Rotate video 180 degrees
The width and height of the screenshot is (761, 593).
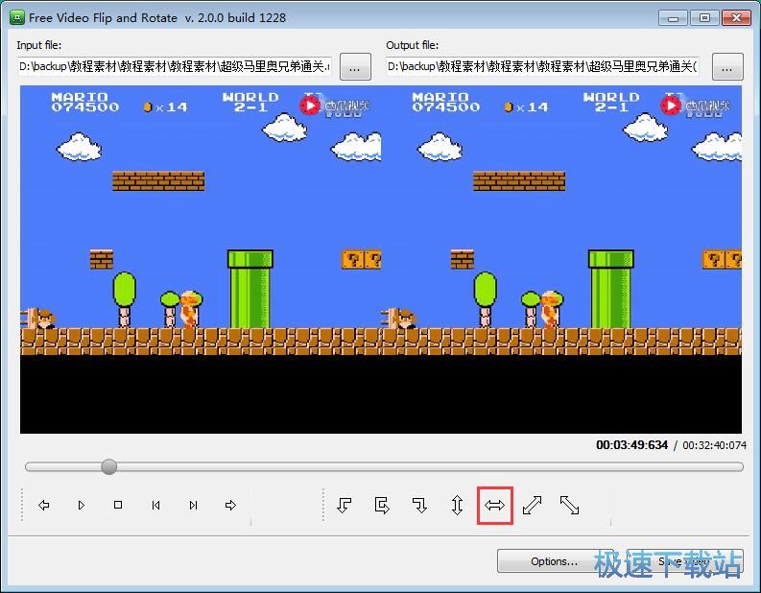[382, 505]
